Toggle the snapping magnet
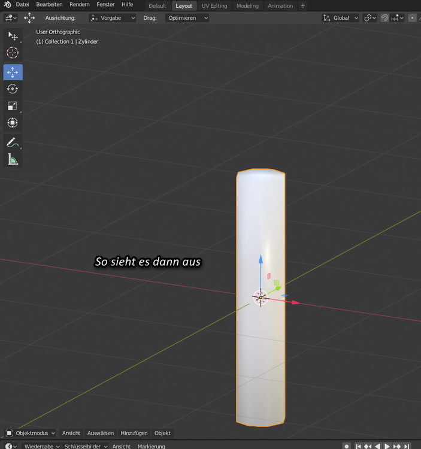 [384, 18]
